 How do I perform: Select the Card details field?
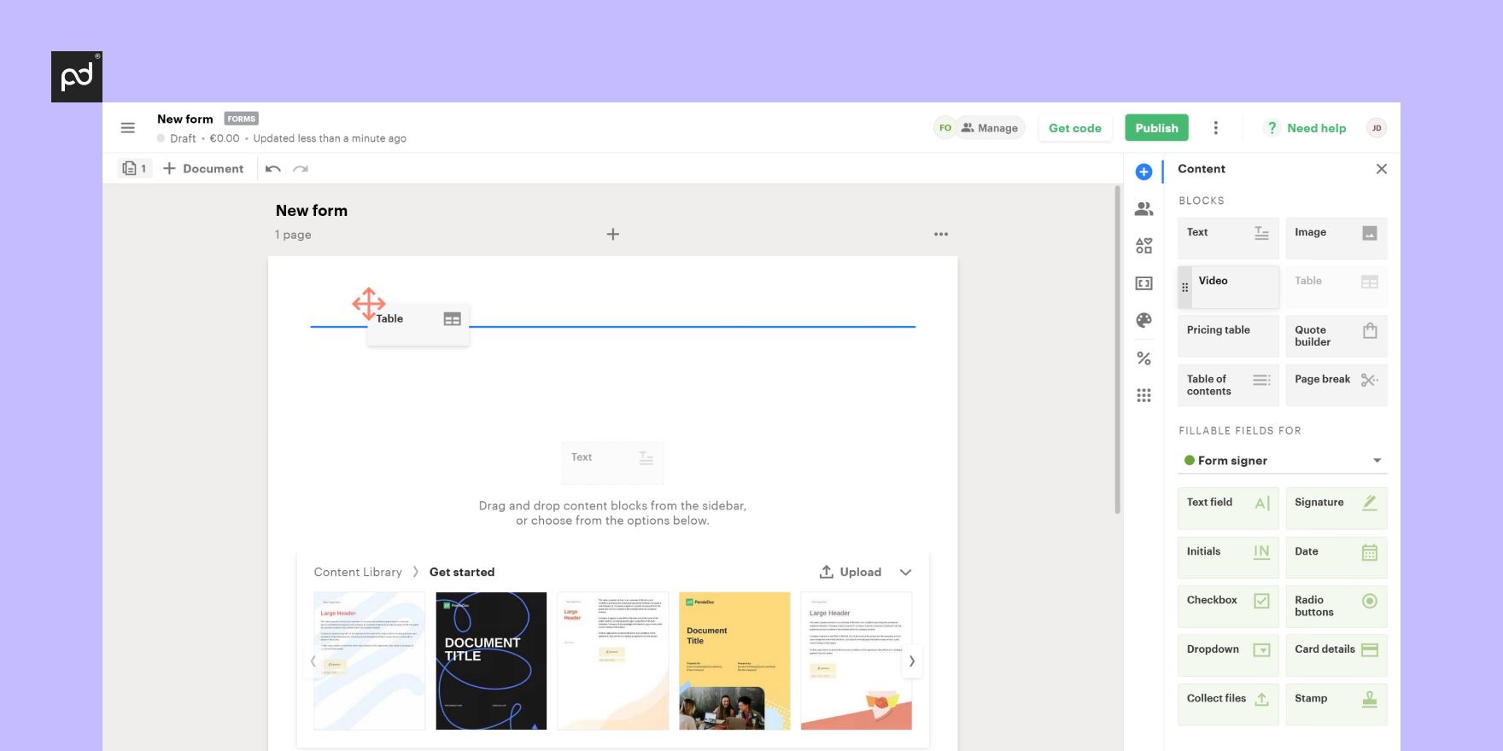1336,655
